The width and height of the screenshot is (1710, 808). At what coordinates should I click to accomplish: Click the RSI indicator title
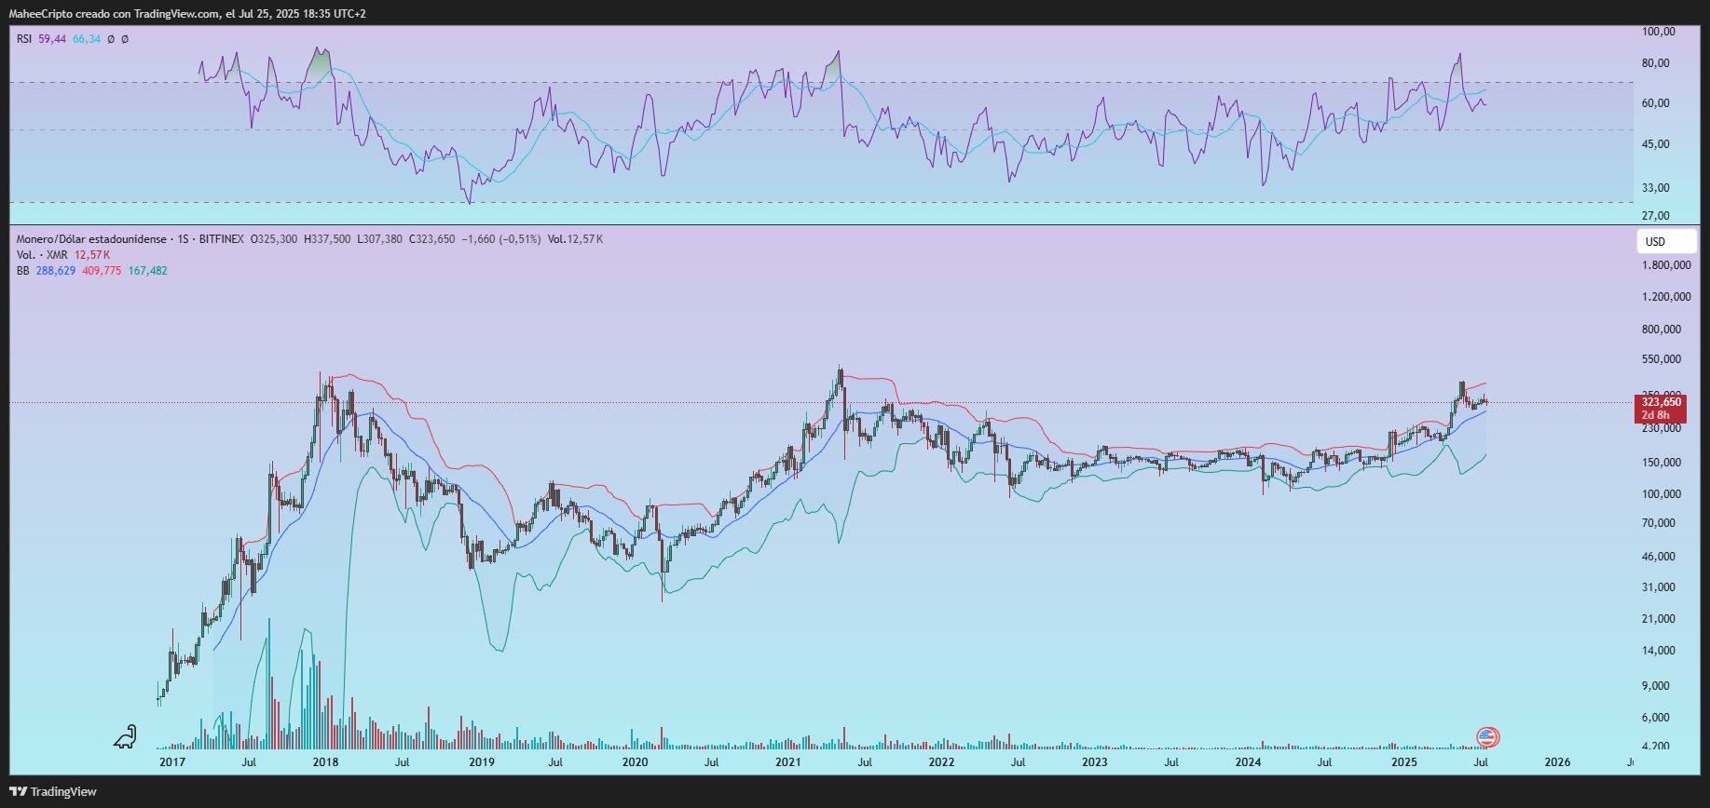tap(24, 39)
